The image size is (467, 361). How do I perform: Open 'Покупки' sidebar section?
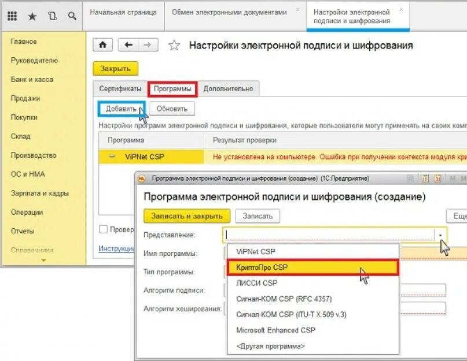point(24,117)
